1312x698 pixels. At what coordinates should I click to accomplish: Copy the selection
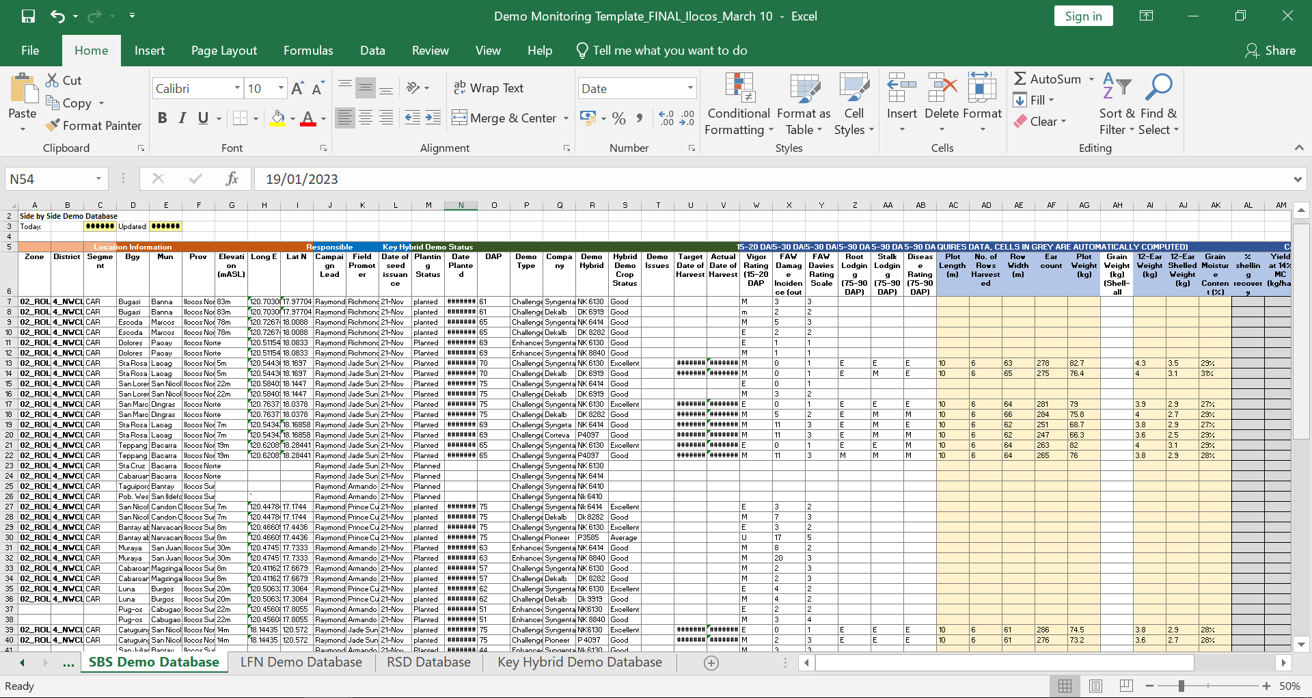click(69, 103)
